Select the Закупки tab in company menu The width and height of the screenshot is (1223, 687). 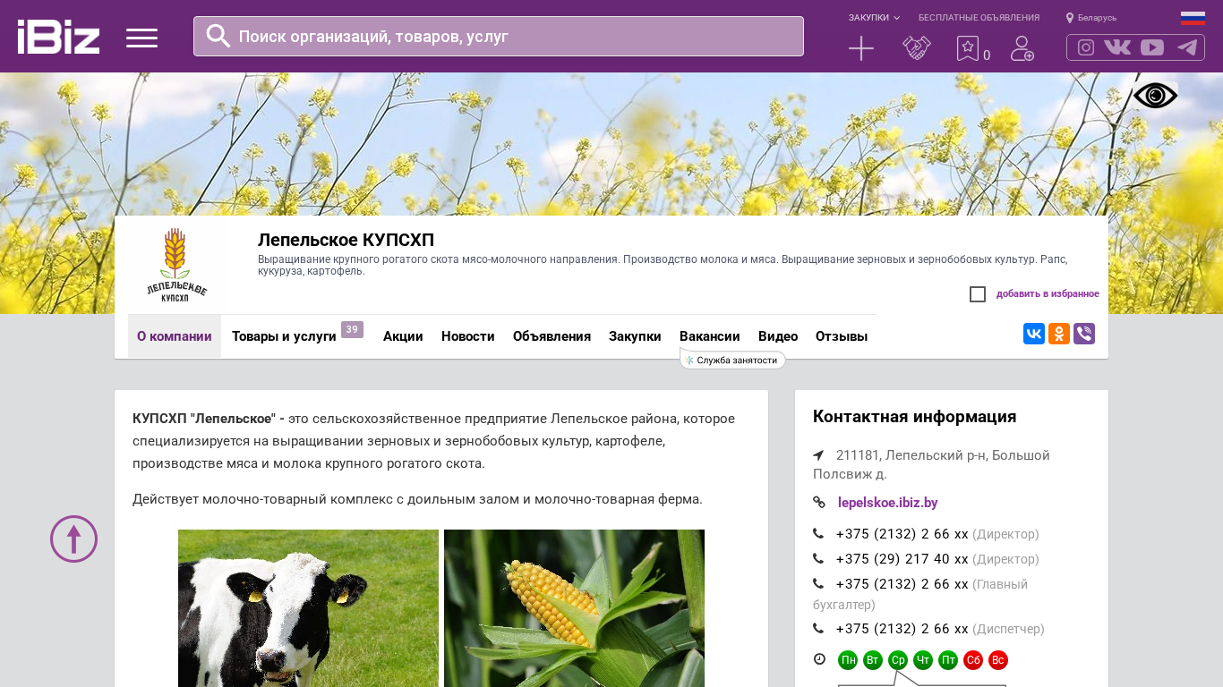[635, 336]
